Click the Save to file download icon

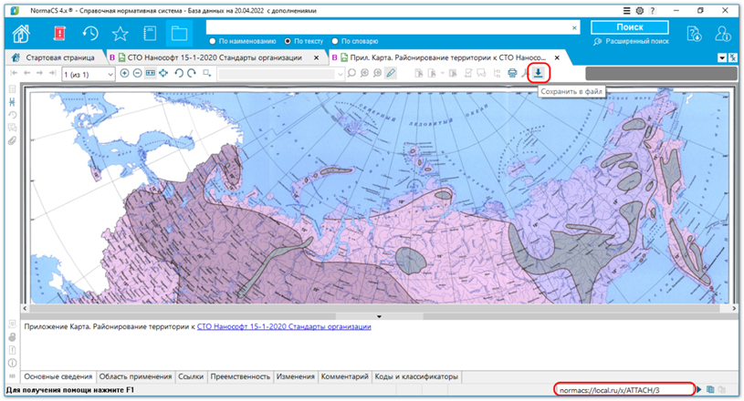(540, 72)
